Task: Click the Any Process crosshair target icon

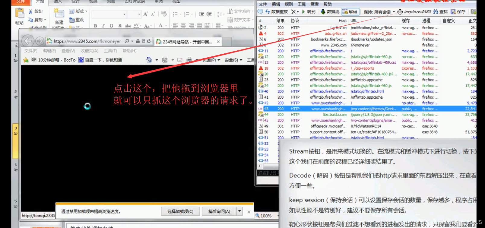Action: (x=400, y=12)
